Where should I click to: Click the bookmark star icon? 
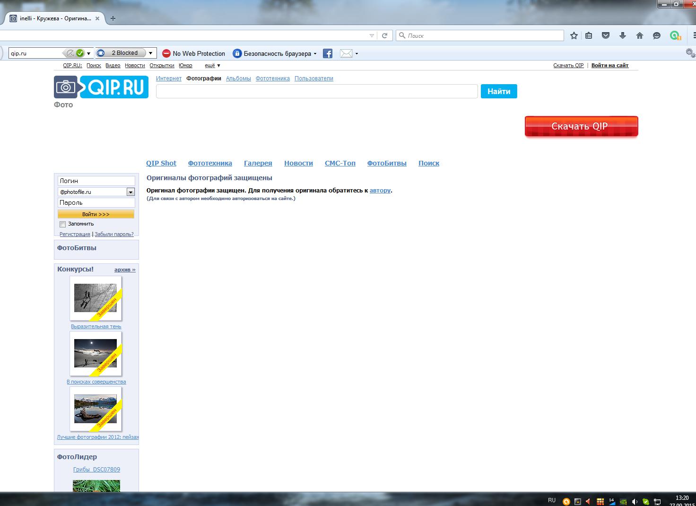574,35
